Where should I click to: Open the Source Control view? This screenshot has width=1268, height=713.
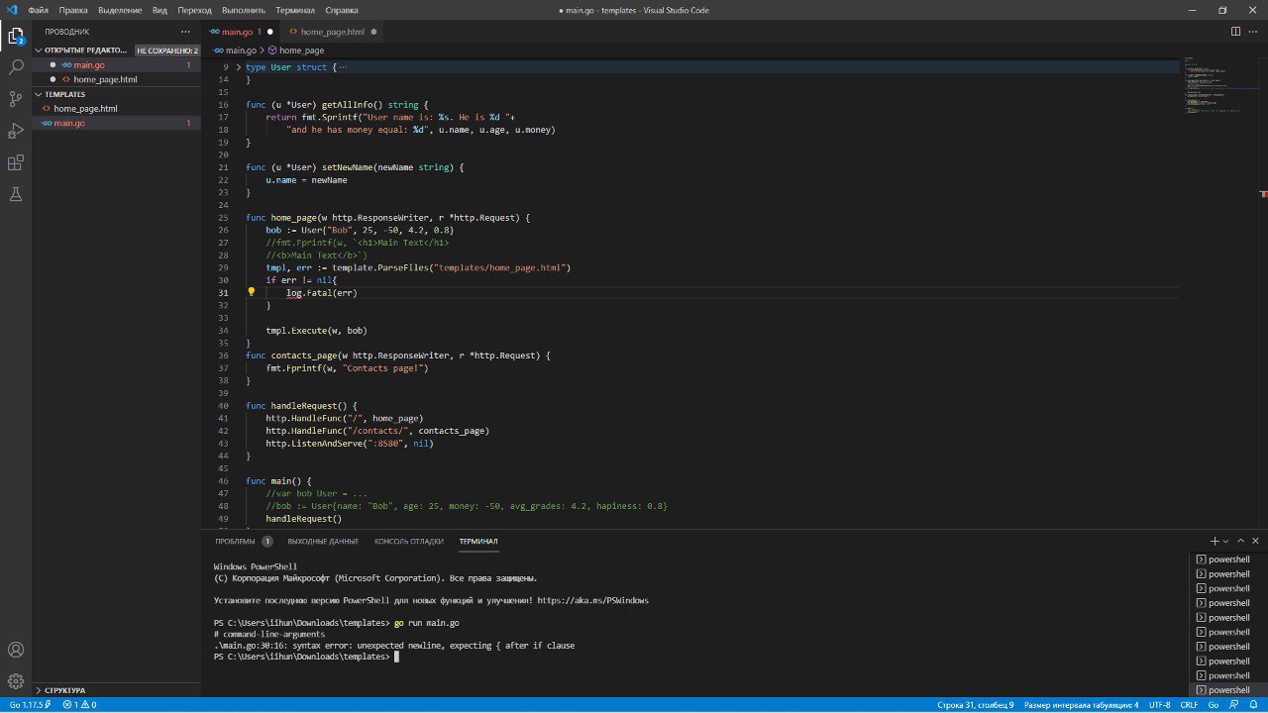click(16, 99)
